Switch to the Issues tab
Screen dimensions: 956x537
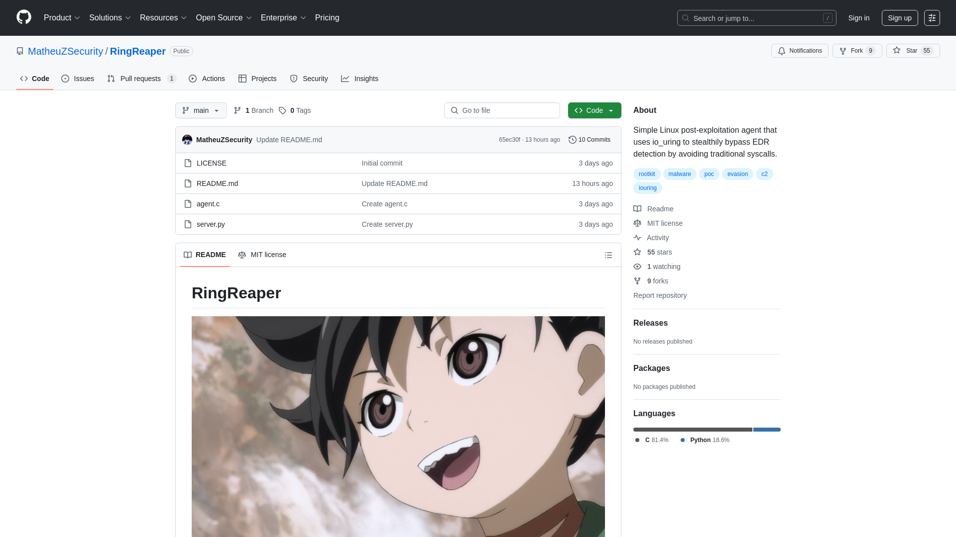(78, 79)
